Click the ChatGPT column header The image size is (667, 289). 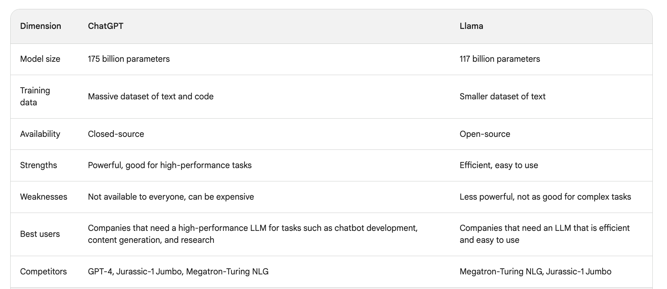pos(106,26)
